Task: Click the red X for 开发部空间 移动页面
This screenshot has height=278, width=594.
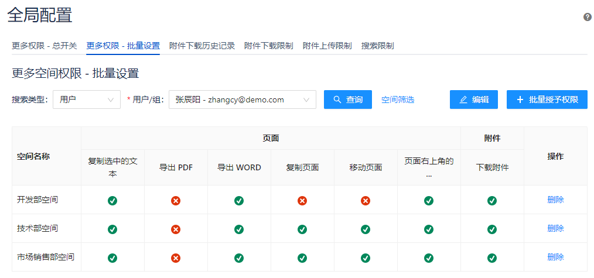Action: pos(366,200)
